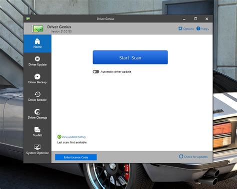Click the green update history icon
The image size is (237, 189).
[59, 137]
